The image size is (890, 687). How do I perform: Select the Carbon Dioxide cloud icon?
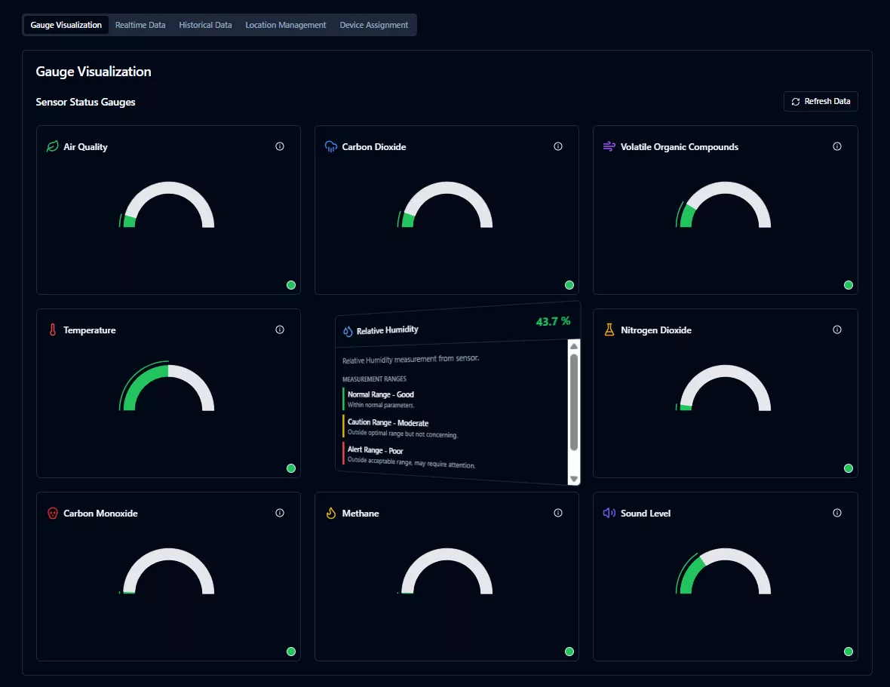coord(330,146)
